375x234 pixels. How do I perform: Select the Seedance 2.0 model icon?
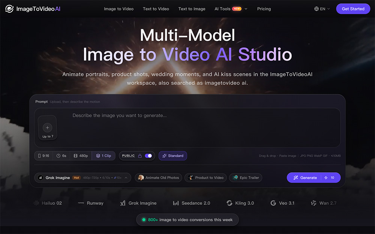click(x=176, y=203)
